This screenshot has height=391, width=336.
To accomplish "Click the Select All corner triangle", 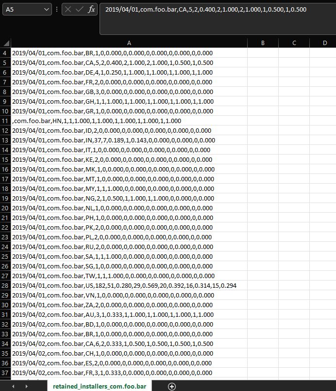I will pos(6,43).
